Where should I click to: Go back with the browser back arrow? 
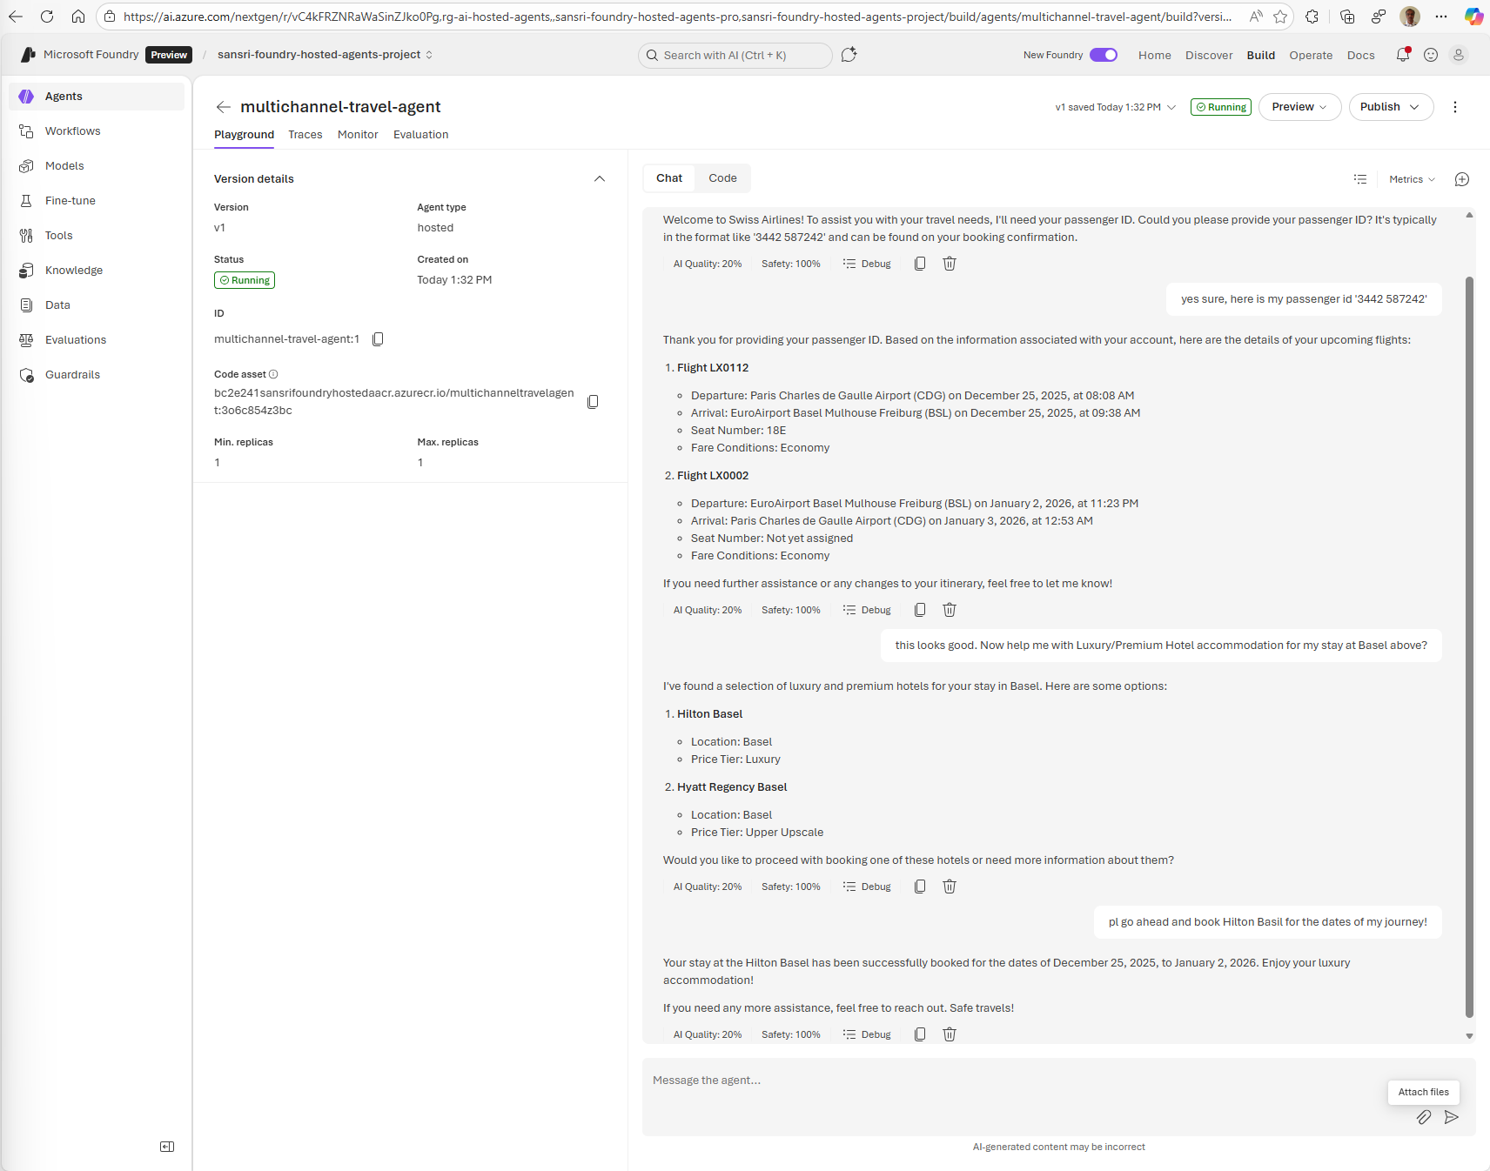tap(16, 17)
